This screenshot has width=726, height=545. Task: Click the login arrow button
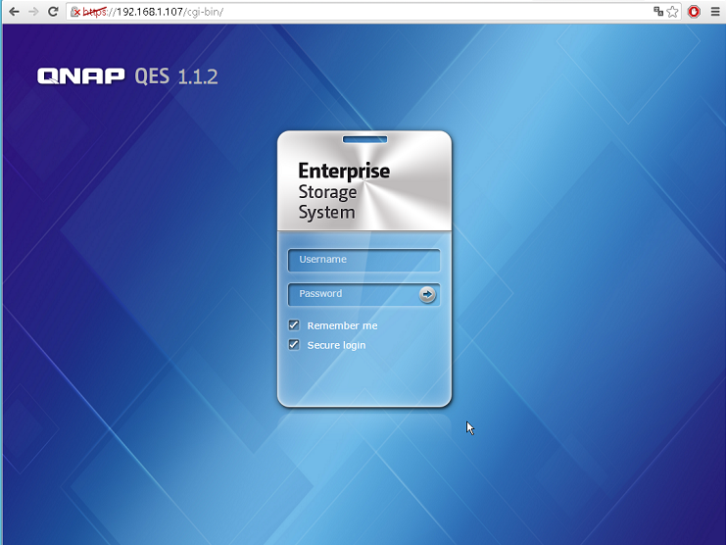[427, 294]
